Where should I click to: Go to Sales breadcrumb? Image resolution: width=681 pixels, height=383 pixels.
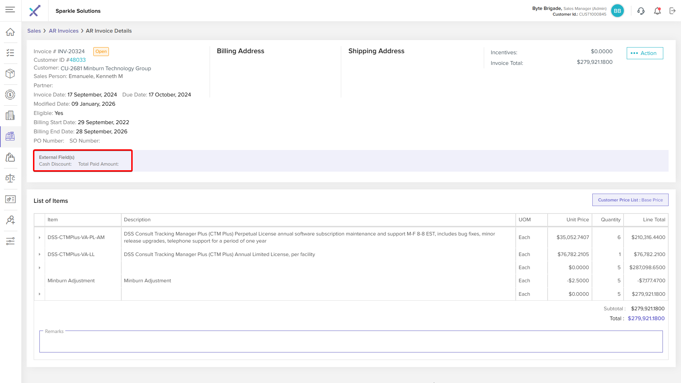[34, 31]
